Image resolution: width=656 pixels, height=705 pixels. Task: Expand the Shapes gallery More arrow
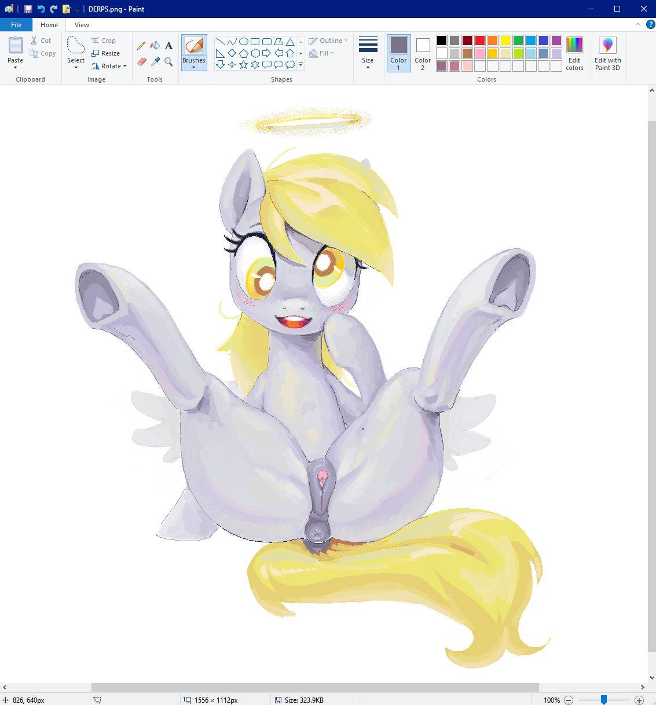pos(300,65)
